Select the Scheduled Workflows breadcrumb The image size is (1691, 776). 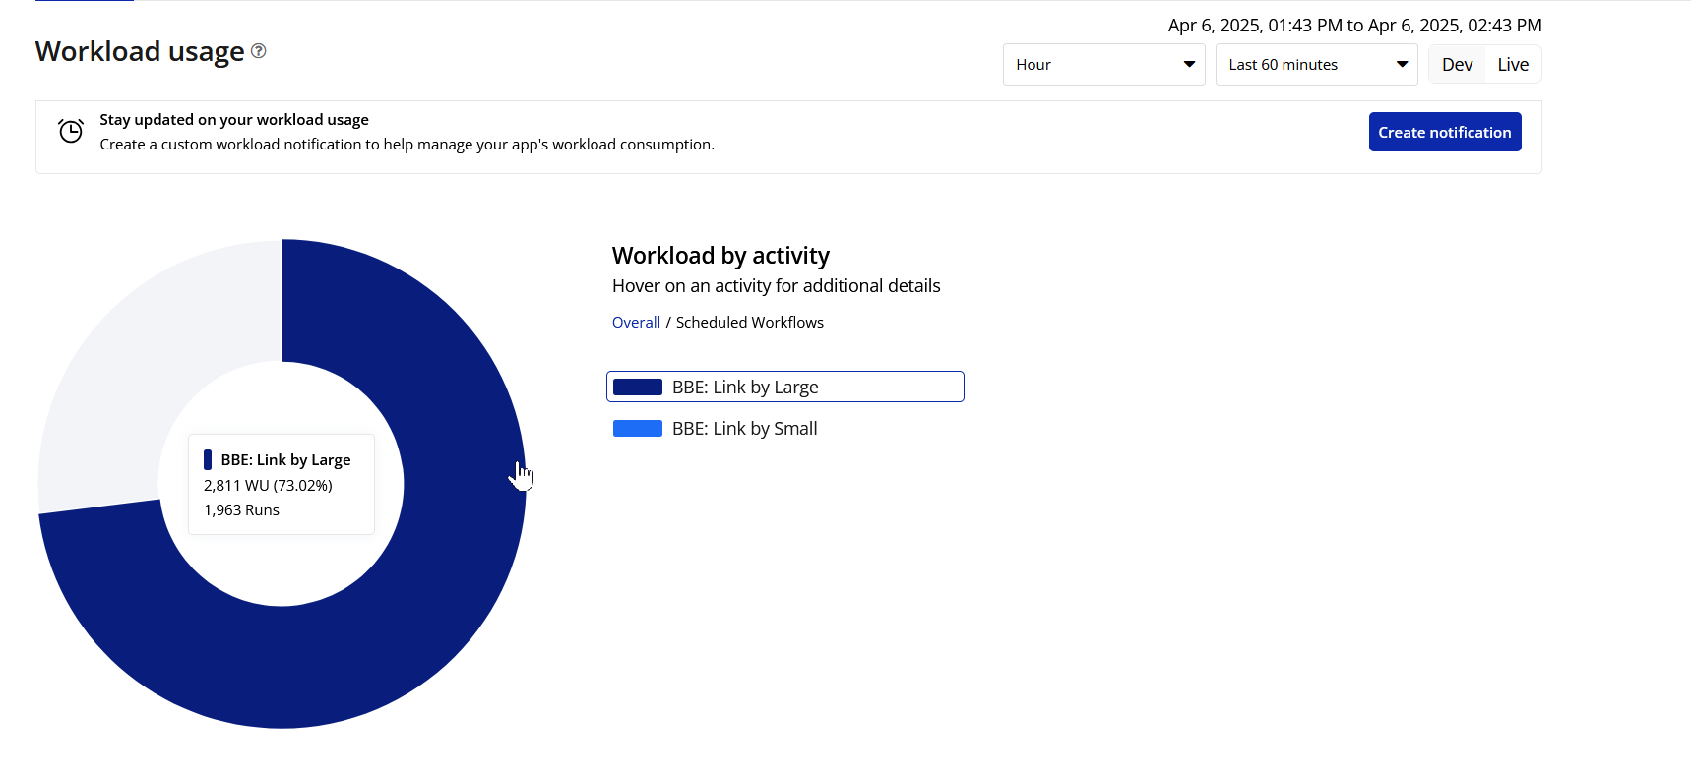pos(750,323)
